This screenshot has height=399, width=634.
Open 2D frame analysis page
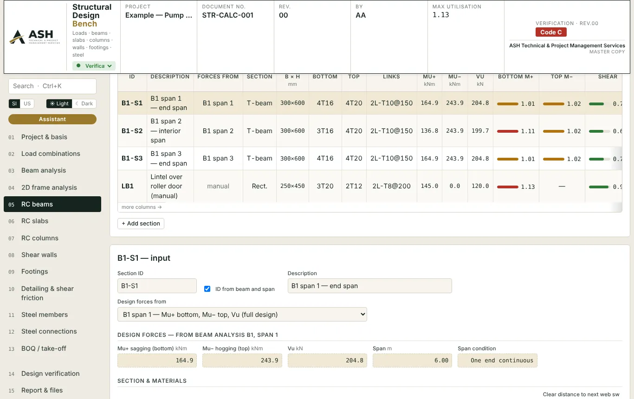point(52,187)
